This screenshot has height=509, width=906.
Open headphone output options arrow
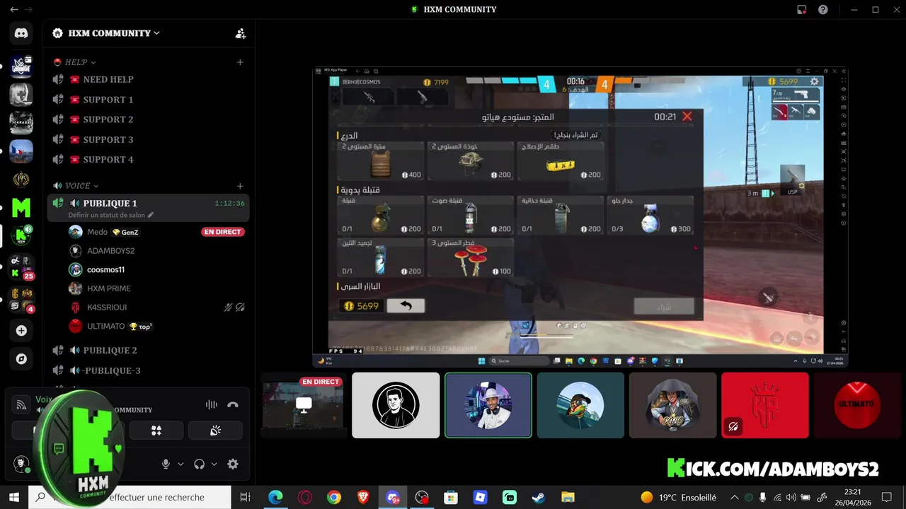(214, 464)
